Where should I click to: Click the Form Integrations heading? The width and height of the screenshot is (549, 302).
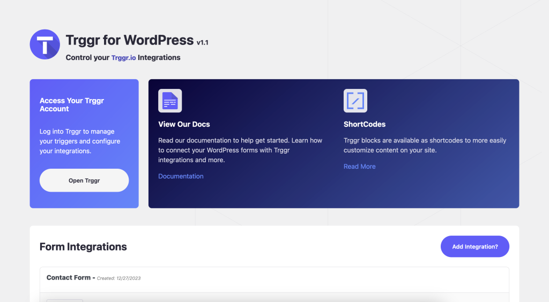pos(83,247)
